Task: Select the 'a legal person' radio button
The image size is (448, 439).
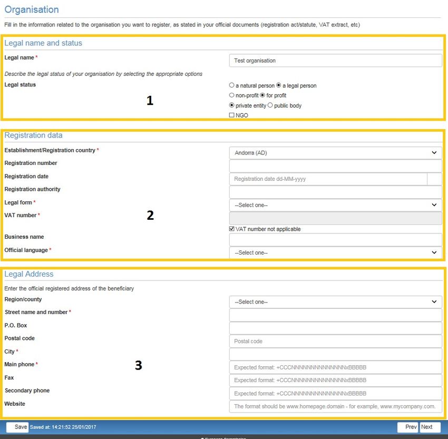Action: [279, 85]
